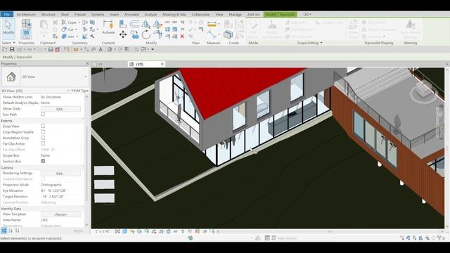Viewport: 450px width, 253px height.
Task: Click the horizontal scrollbar below 3D view
Action: pos(330,231)
